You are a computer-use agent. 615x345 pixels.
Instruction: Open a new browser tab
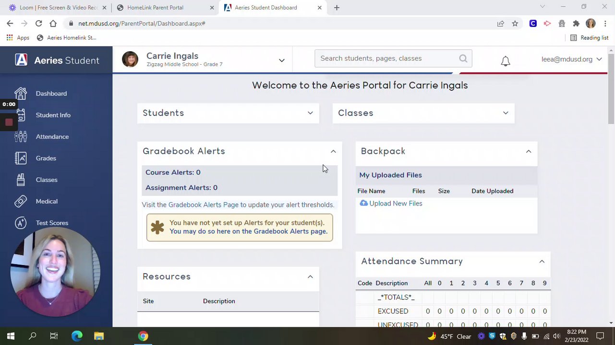click(337, 8)
